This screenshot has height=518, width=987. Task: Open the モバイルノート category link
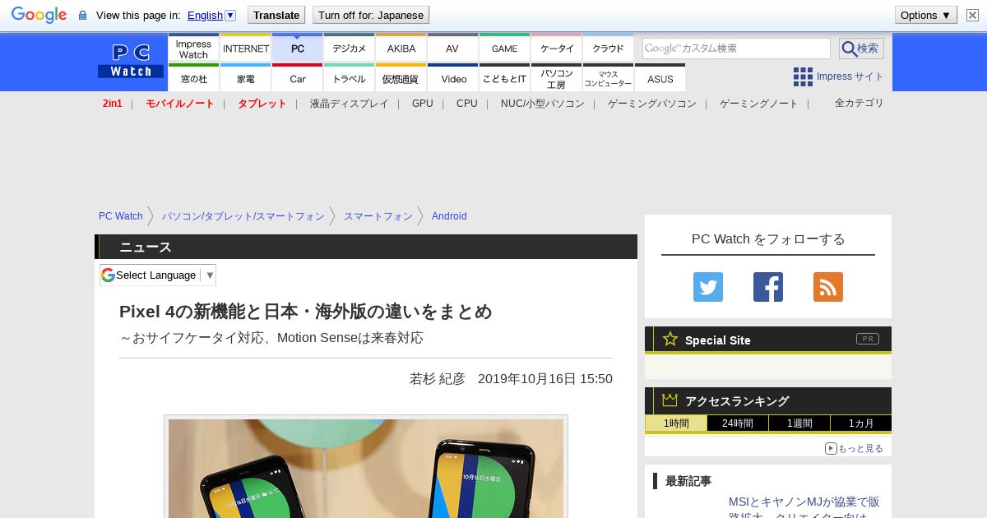point(180,104)
